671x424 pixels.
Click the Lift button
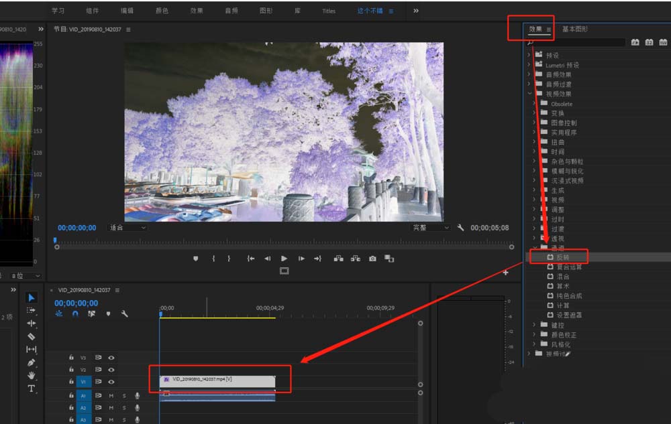click(338, 259)
